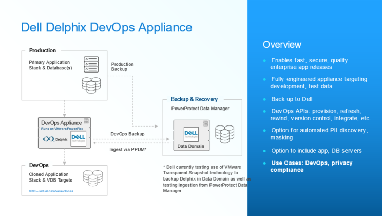This screenshot has height=216, width=382.
Task: Click the database stack icon under Production
Action: tap(91, 83)
